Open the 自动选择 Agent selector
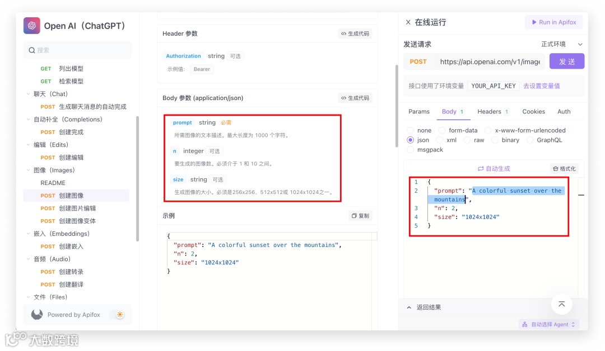Screen dimensions: 605x351 coord(548,324)
